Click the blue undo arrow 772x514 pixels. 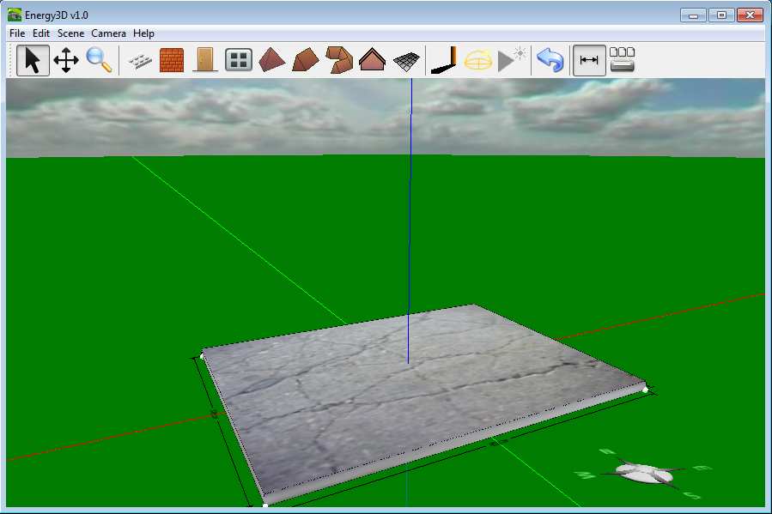pos(550,60)
